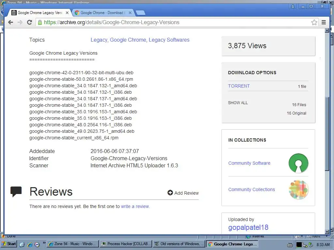This screenshot has width=334, height=250.
Task: Close the Google Chrome - Download tab
Action: [x=130, y=13]
